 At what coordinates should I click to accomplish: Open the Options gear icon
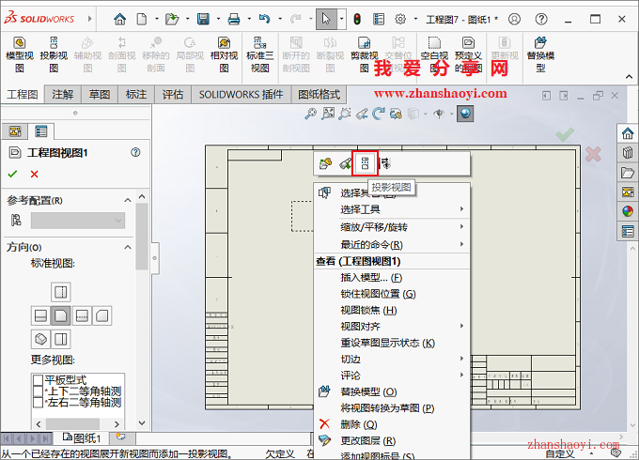point(400,19)
